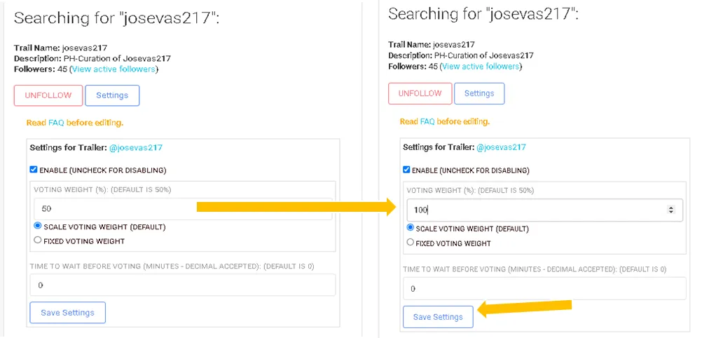Click right time to wait field
Image resolution: width=709 pixels, height=338 pixels.
click(x=544, y=289)
